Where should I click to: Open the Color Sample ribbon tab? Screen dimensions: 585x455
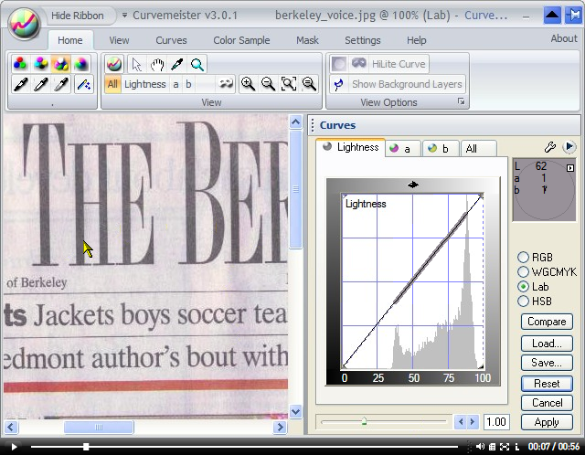[241, 40]
